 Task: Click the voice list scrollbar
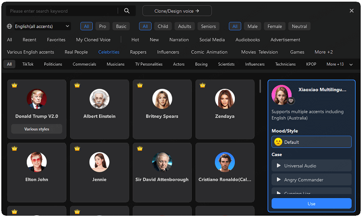(x=260, y=86)
